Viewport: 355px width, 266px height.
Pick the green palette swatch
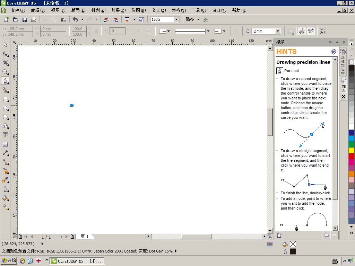[x=352, y=144]
